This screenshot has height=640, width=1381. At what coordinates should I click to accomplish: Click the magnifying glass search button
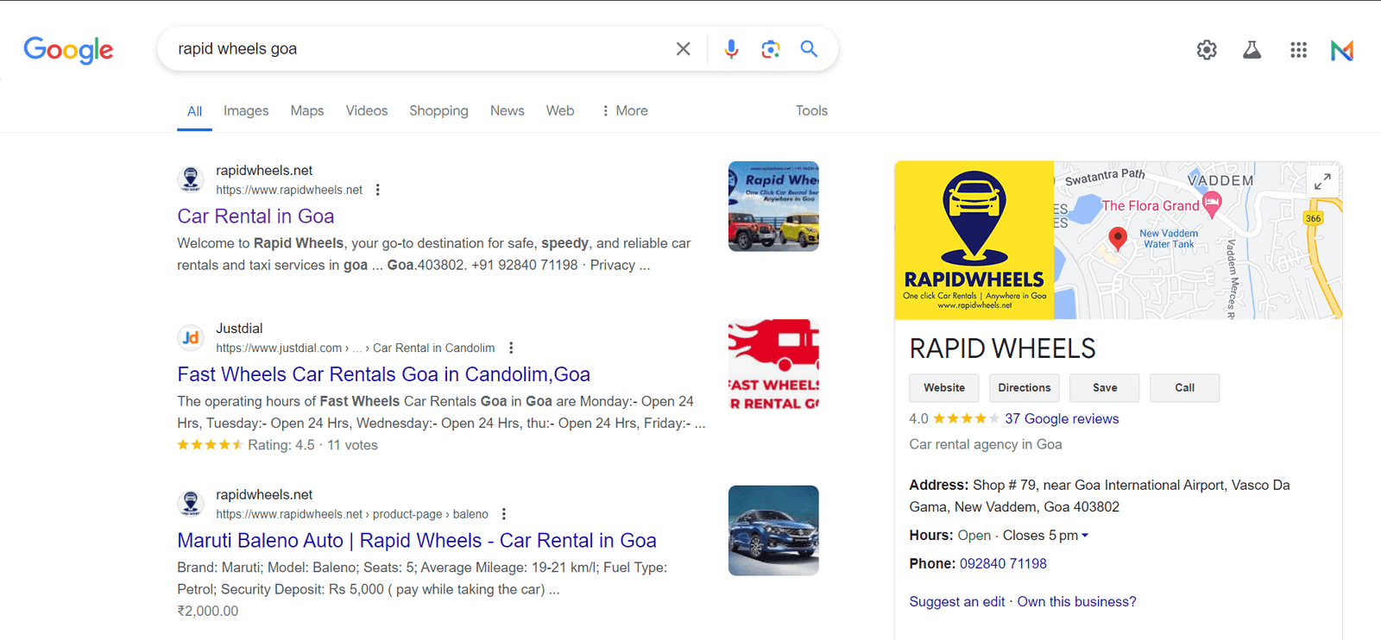[809, 48]
